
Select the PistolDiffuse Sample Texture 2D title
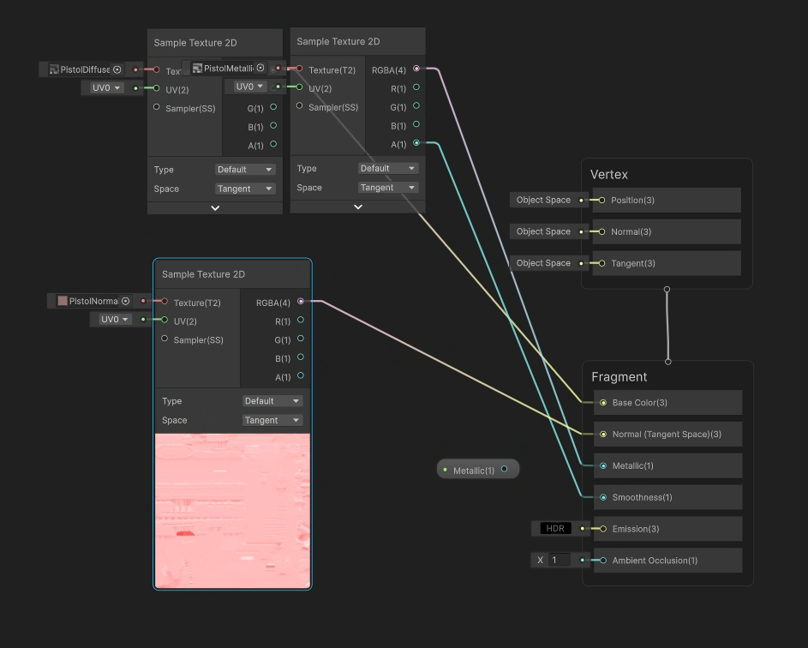(x=195, y=43)
